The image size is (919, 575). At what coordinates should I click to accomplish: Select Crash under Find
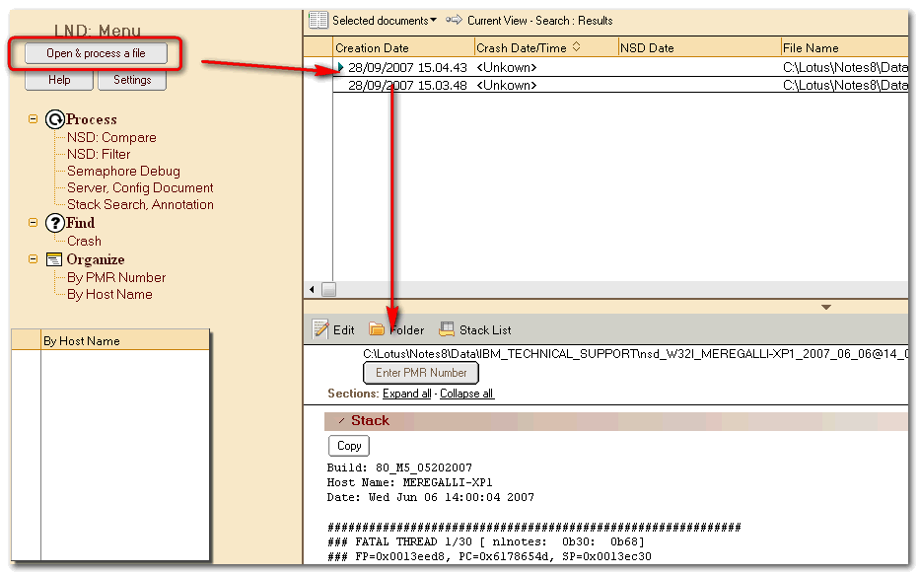[84, 241]
